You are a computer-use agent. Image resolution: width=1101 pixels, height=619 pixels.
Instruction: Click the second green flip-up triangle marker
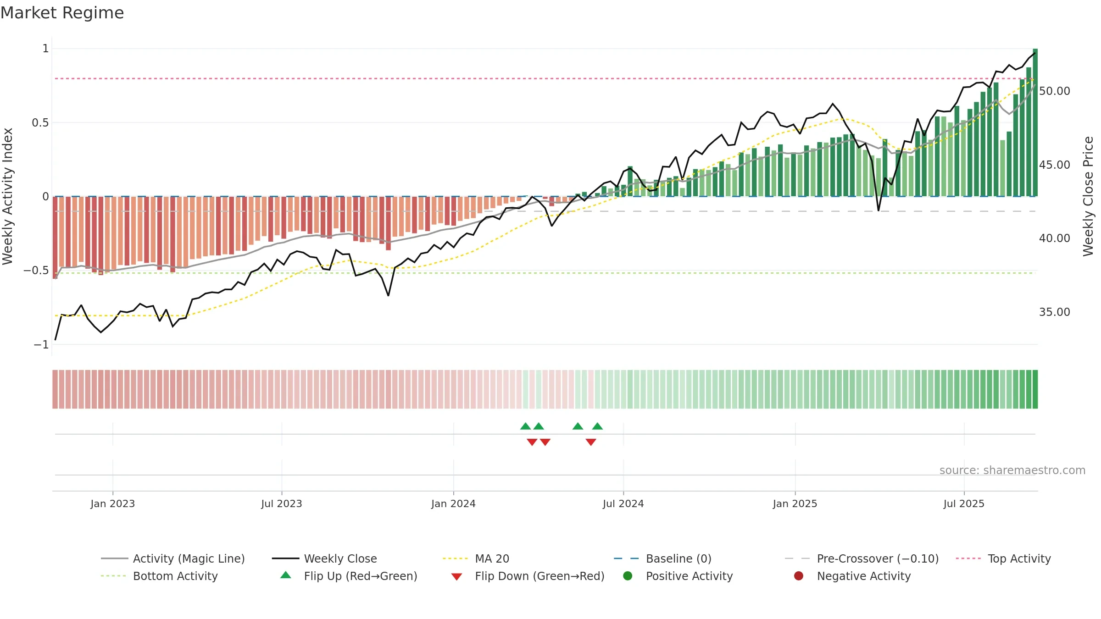click(539, 426)
